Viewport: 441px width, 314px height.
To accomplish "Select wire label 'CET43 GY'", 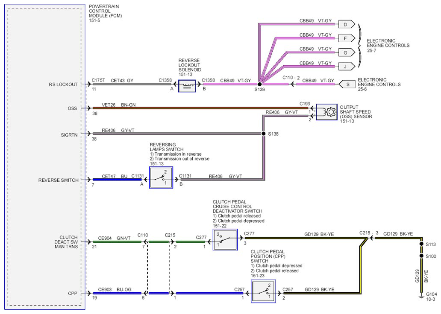I will pyautogui.click(x=122, y=80).
